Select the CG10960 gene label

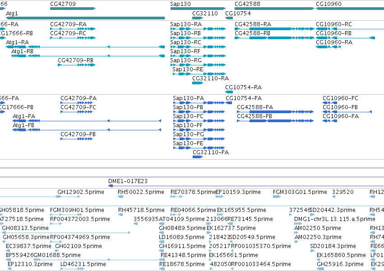328,4
